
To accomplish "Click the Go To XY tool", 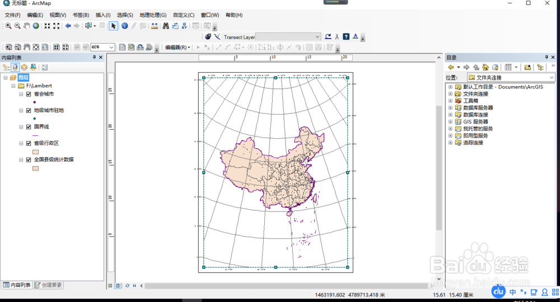I will [184, 26].
